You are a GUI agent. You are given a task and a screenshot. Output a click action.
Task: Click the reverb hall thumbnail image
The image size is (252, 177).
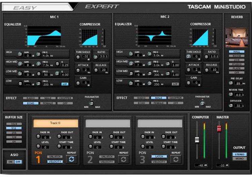click(237, 37)
